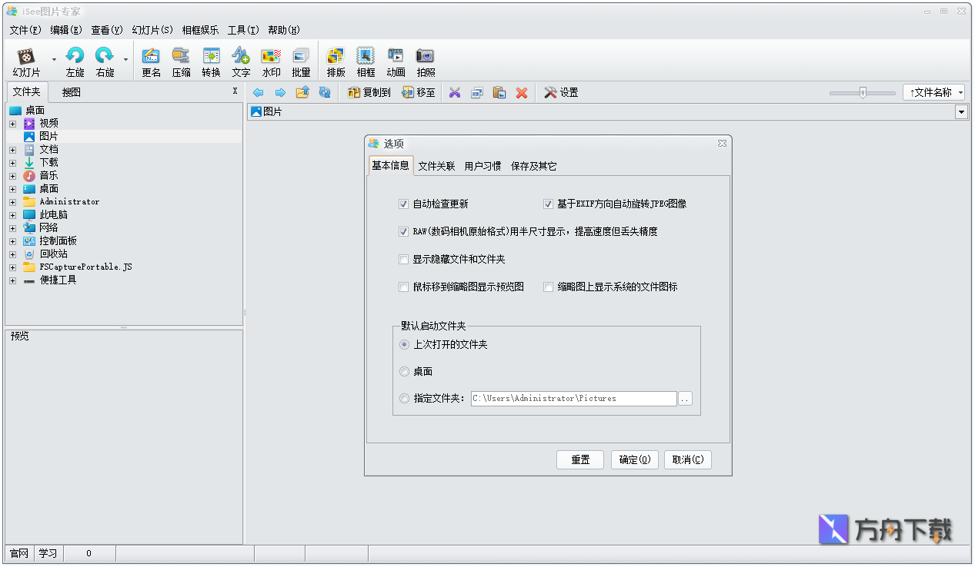Cut selection with the scissors icon
This screenshot has height=567, width=975.
[455, 92]
